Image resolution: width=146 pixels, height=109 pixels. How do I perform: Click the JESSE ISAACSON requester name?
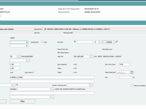92,12
